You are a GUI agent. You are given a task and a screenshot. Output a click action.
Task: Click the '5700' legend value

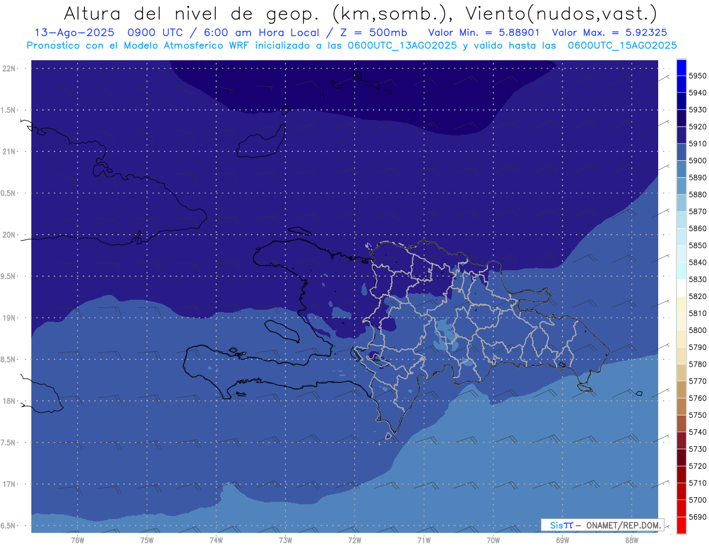[698, 500]
